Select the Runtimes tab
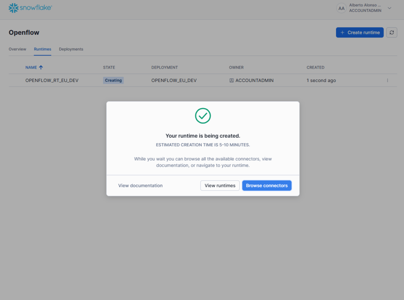404x300 pixels. (x=42, y=49)
